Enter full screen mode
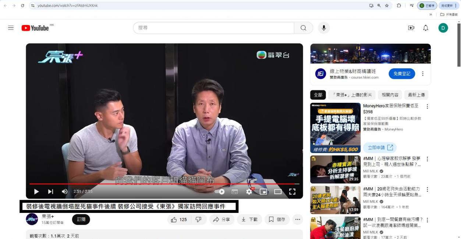Image resolution: width=461 pixels, height=239 pixels. 292,191
